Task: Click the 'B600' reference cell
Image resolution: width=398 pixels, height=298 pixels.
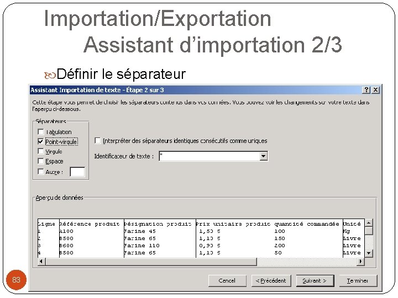Action: [x=66, y=246]
